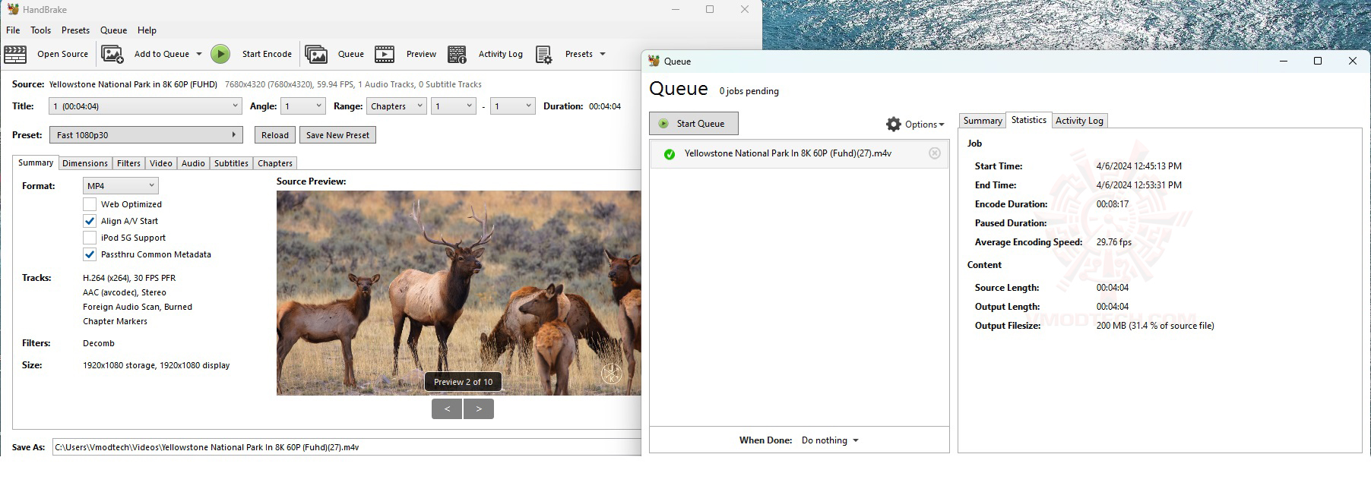Select the Statistics tab in Queue

pyautogui.click(x=1028, y=120)
